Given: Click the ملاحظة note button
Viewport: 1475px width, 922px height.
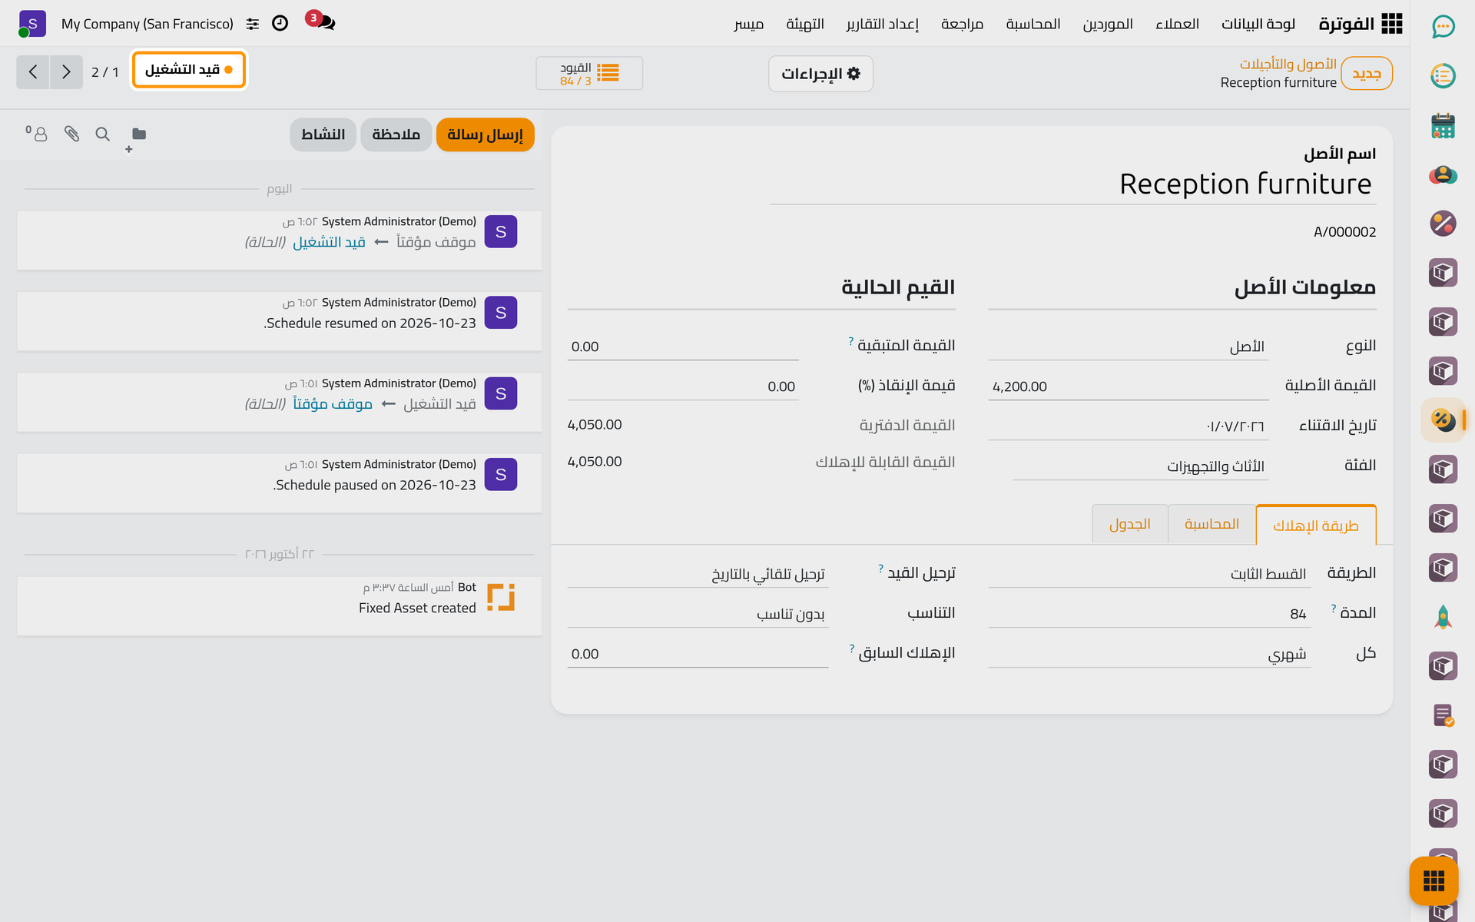Looking at the screenshot, I should pos(396,134).
